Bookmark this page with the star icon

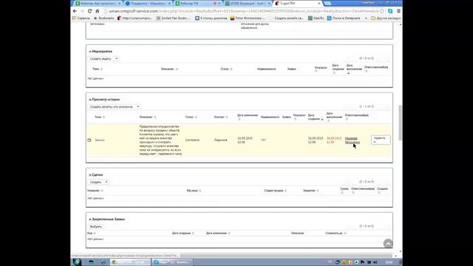(382, 11)
